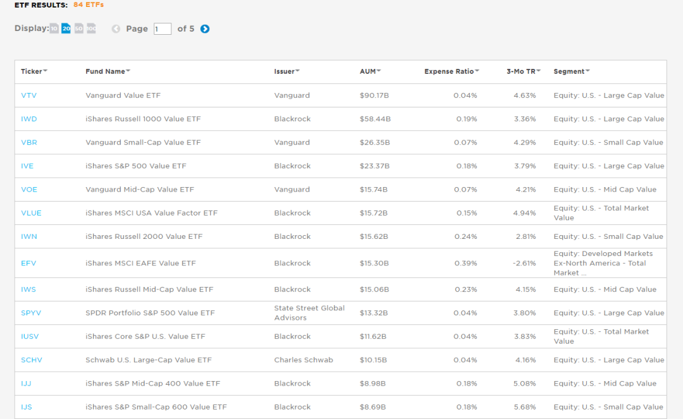Sort by 3-Mo TR column
Screen dimensions: 683x419
[x=524, y=71]
